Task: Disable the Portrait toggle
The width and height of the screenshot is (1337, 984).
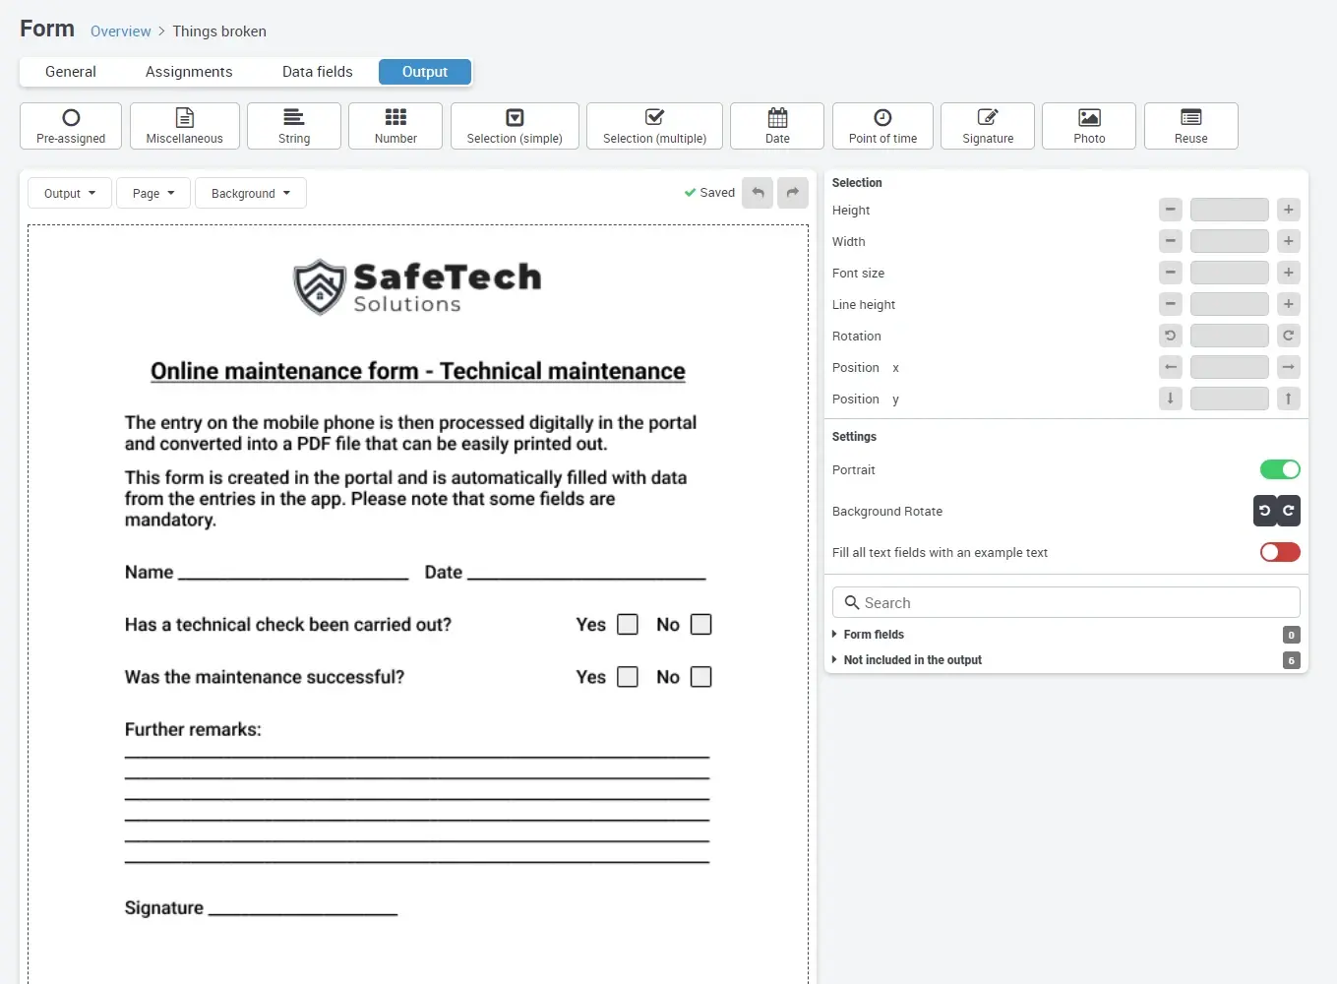Action: tap(1280, 469)
